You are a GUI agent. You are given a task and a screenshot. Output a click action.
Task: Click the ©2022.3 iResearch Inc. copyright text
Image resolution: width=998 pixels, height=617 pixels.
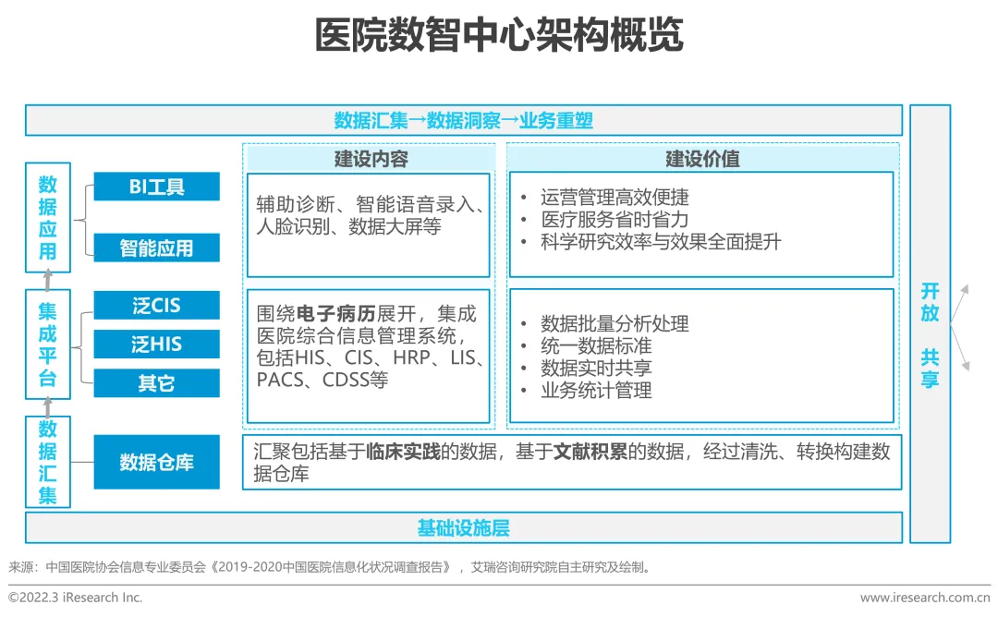click(x=75, y=598)
